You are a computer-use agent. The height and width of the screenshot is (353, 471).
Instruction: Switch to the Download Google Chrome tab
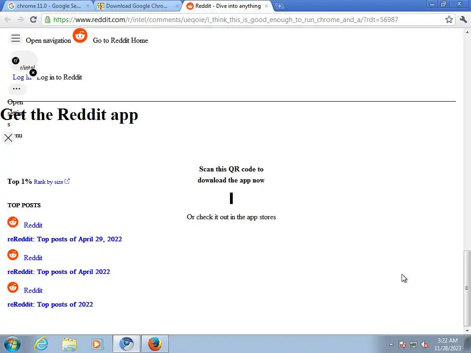point(137,6)
